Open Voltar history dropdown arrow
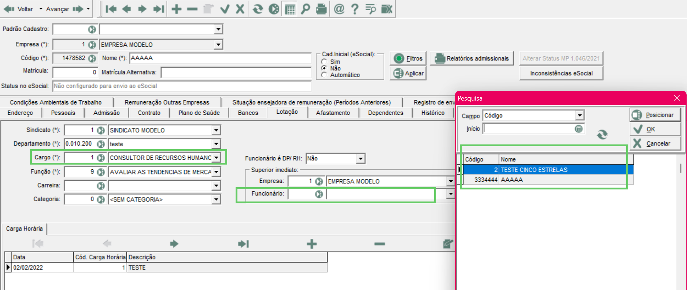The width and height of the screenshot is (687, 290). [41, 9]
